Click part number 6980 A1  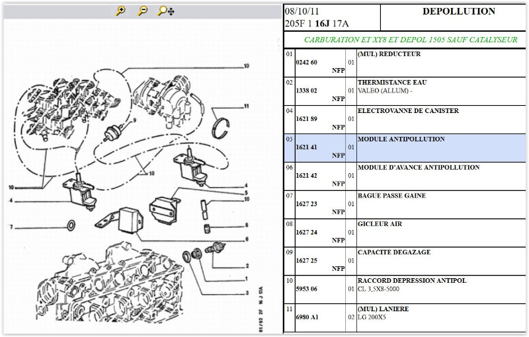pos(305,318)
